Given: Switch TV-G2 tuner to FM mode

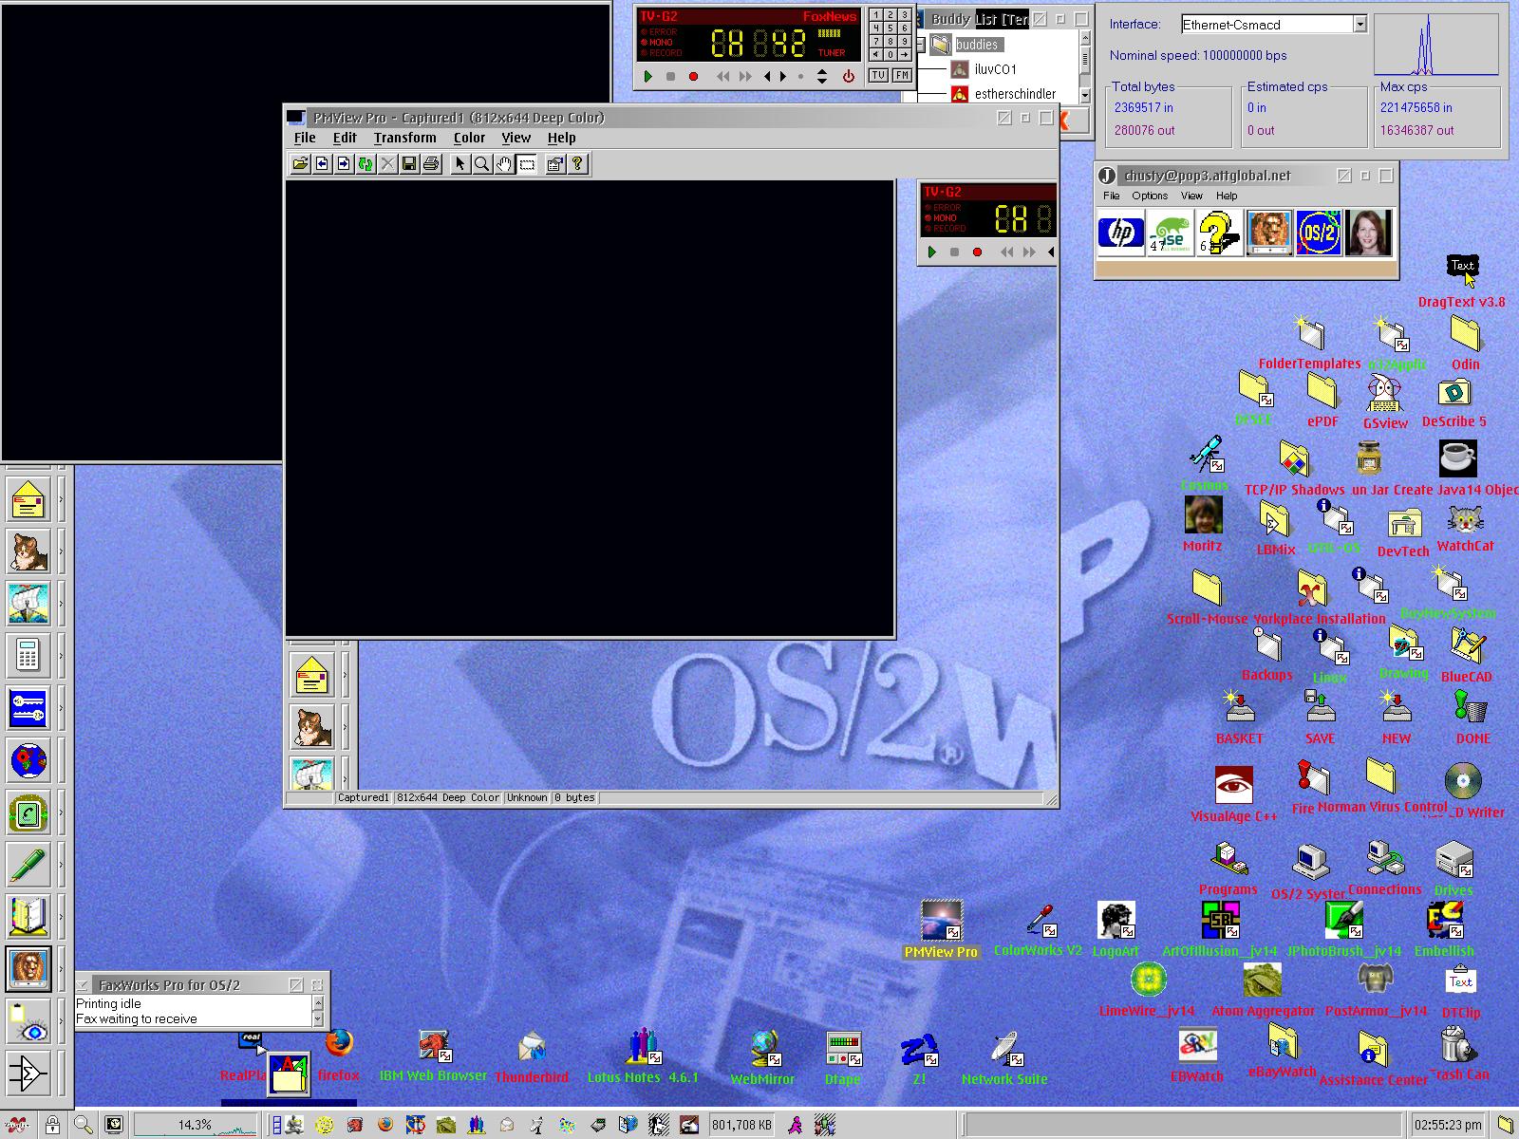Looking at the screenshot, I should click(x=902, y=75).
